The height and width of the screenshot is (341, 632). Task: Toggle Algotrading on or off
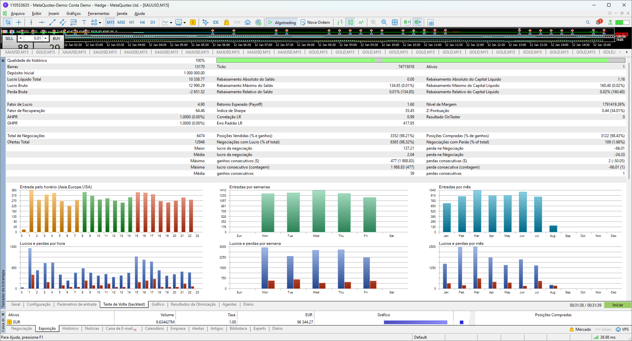point(282,22)
